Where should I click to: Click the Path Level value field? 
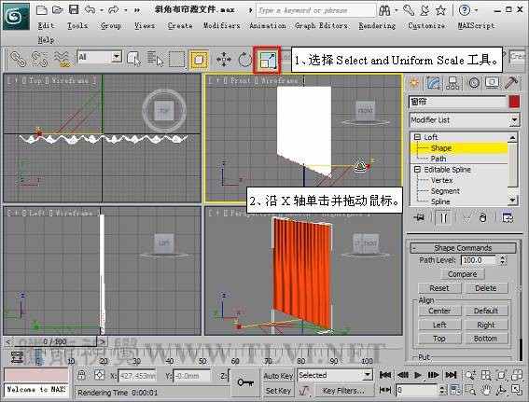(x=479, y=260)
